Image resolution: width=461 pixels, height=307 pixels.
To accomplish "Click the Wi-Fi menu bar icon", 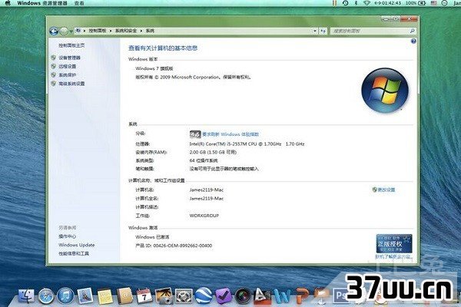I will tap(366, 3).
